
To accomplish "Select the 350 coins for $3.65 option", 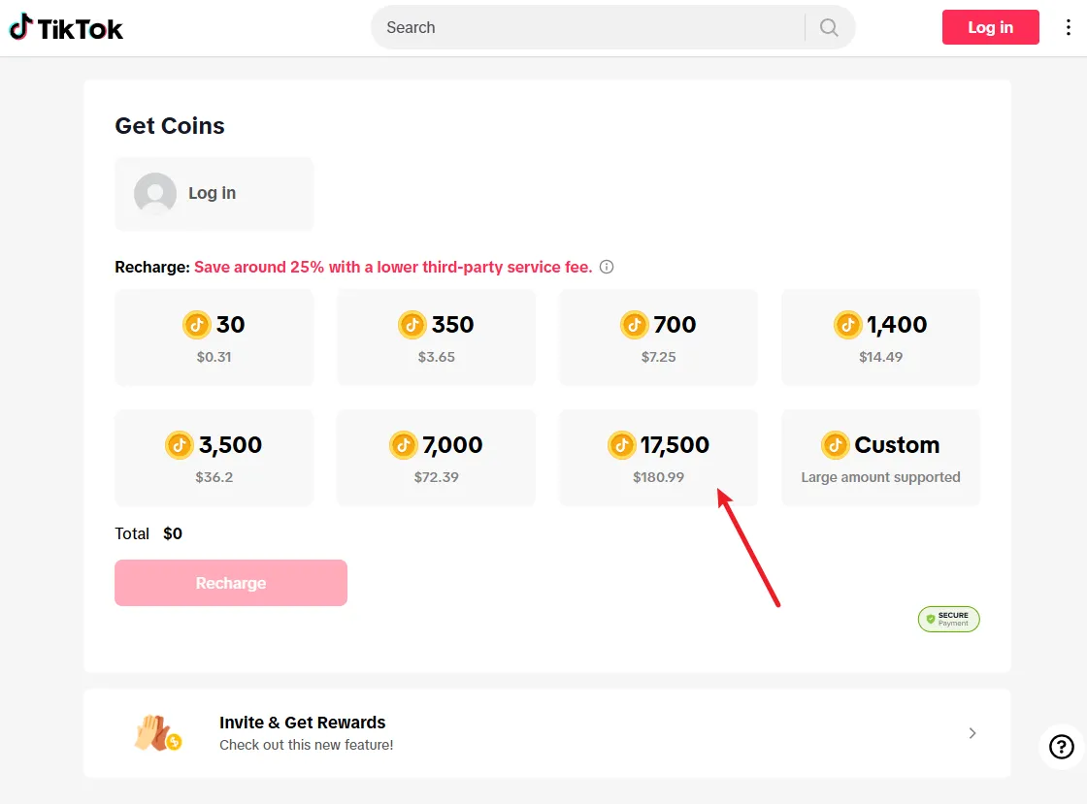I will pos(436,338).
